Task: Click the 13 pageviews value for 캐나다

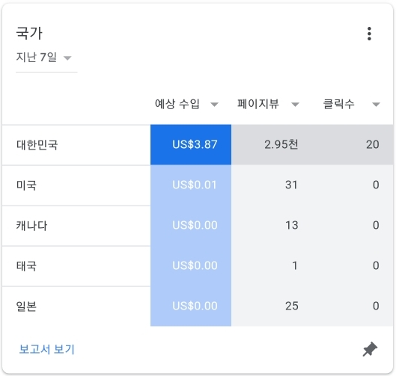Action: pos(292,225)
